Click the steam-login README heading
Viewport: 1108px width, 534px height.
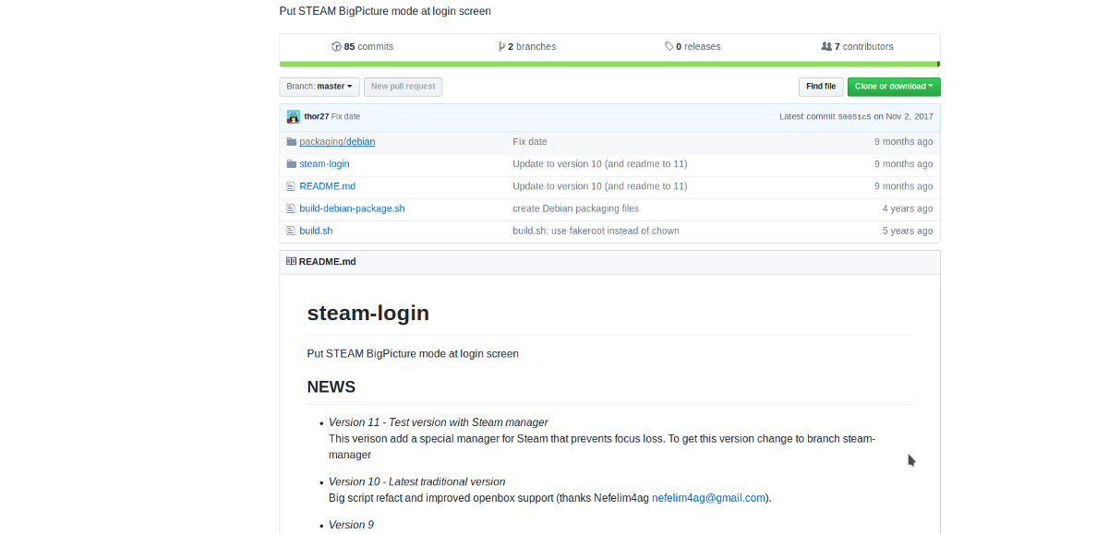(368, 313)
